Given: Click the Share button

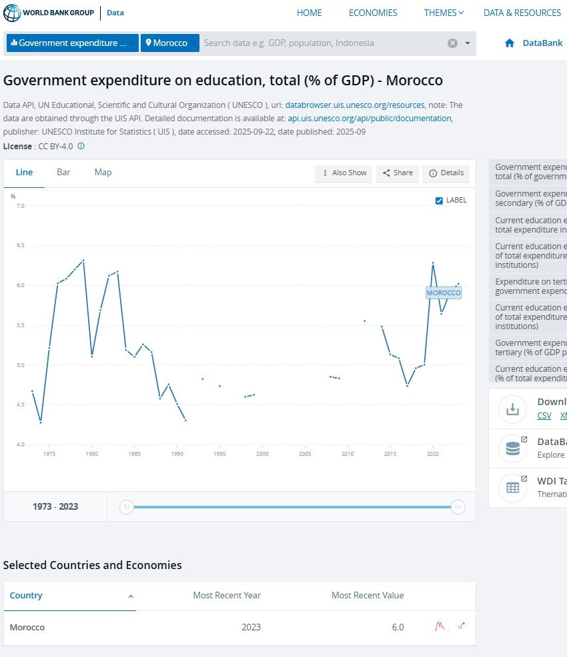Looking at the screenshot, I should coord(398,173).
